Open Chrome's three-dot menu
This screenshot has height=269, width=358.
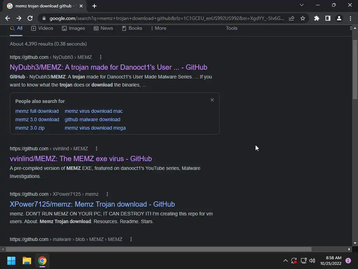(x=350, y=18)
